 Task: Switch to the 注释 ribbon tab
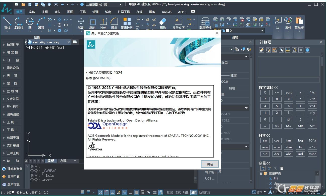click(45, 12)
